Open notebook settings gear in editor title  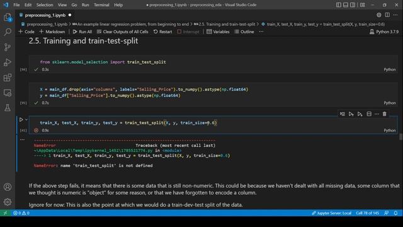[379, 15]
